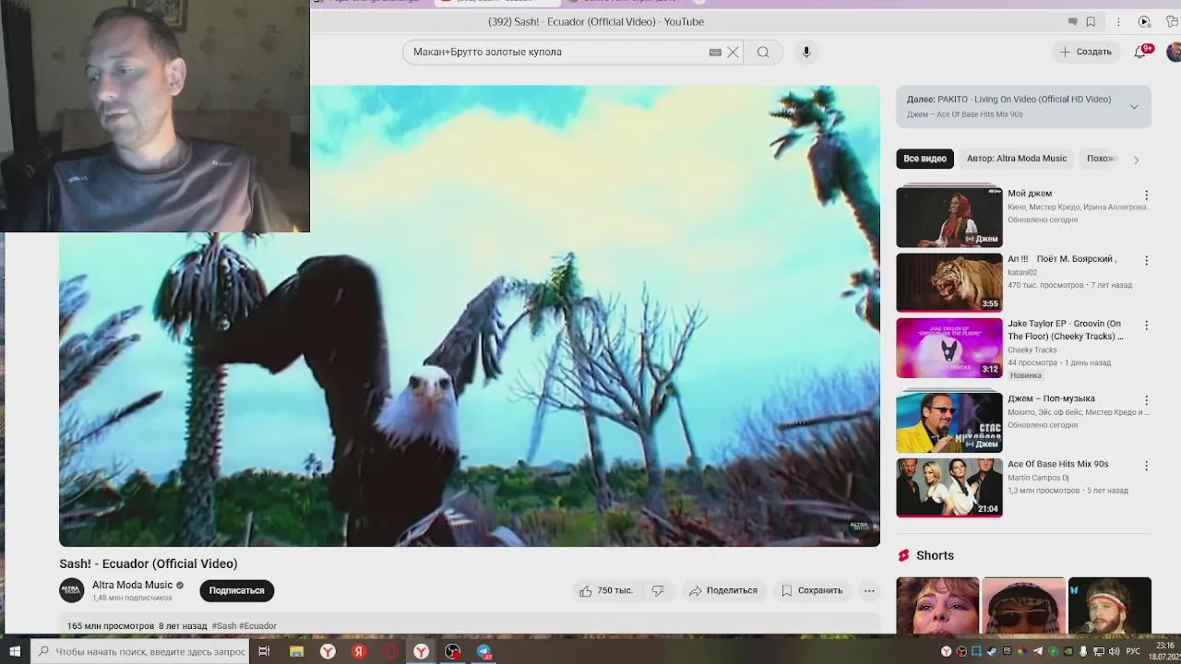Open options for Ace Of Base Hits Mix
Image resolution: width=1181 pixels, height=664 pixels.
point(1147,467)
